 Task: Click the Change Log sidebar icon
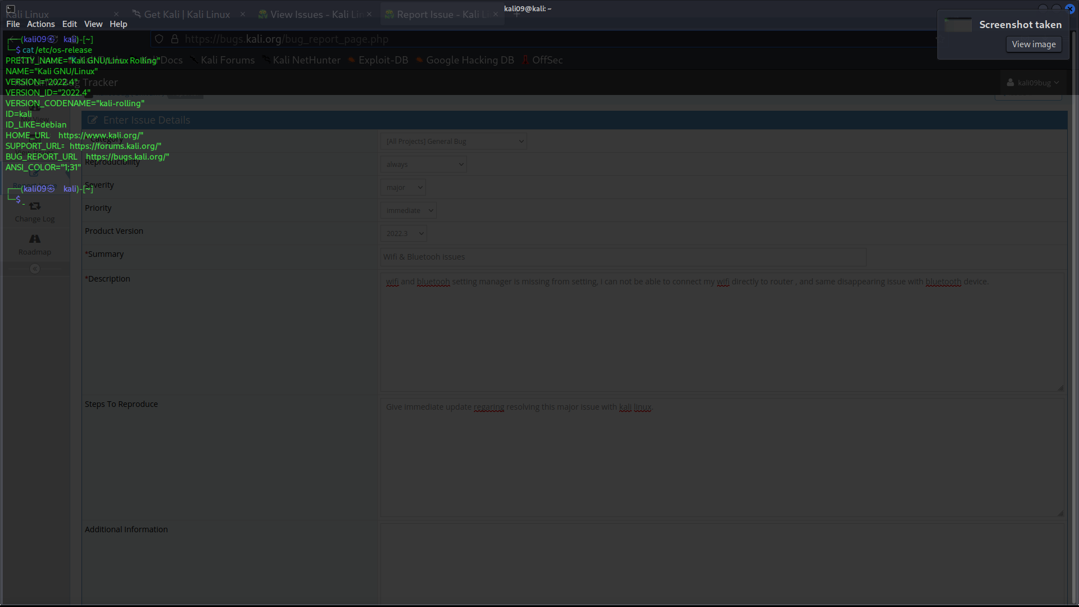[35, 207]
